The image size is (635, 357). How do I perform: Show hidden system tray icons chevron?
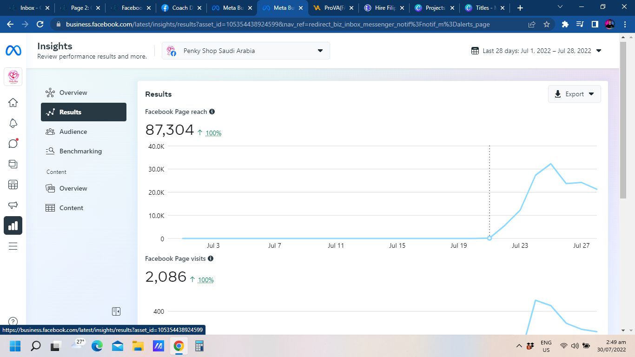click(x=519, y=346)
